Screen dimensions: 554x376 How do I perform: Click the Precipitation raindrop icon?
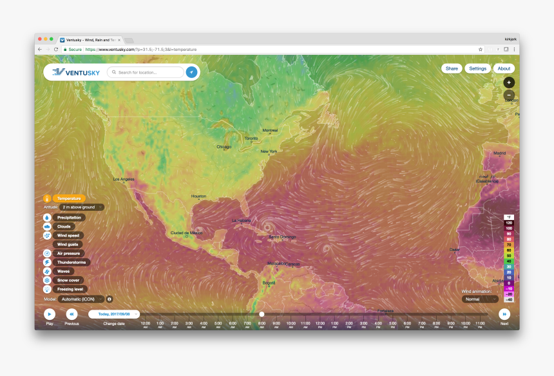pos(47,217)
